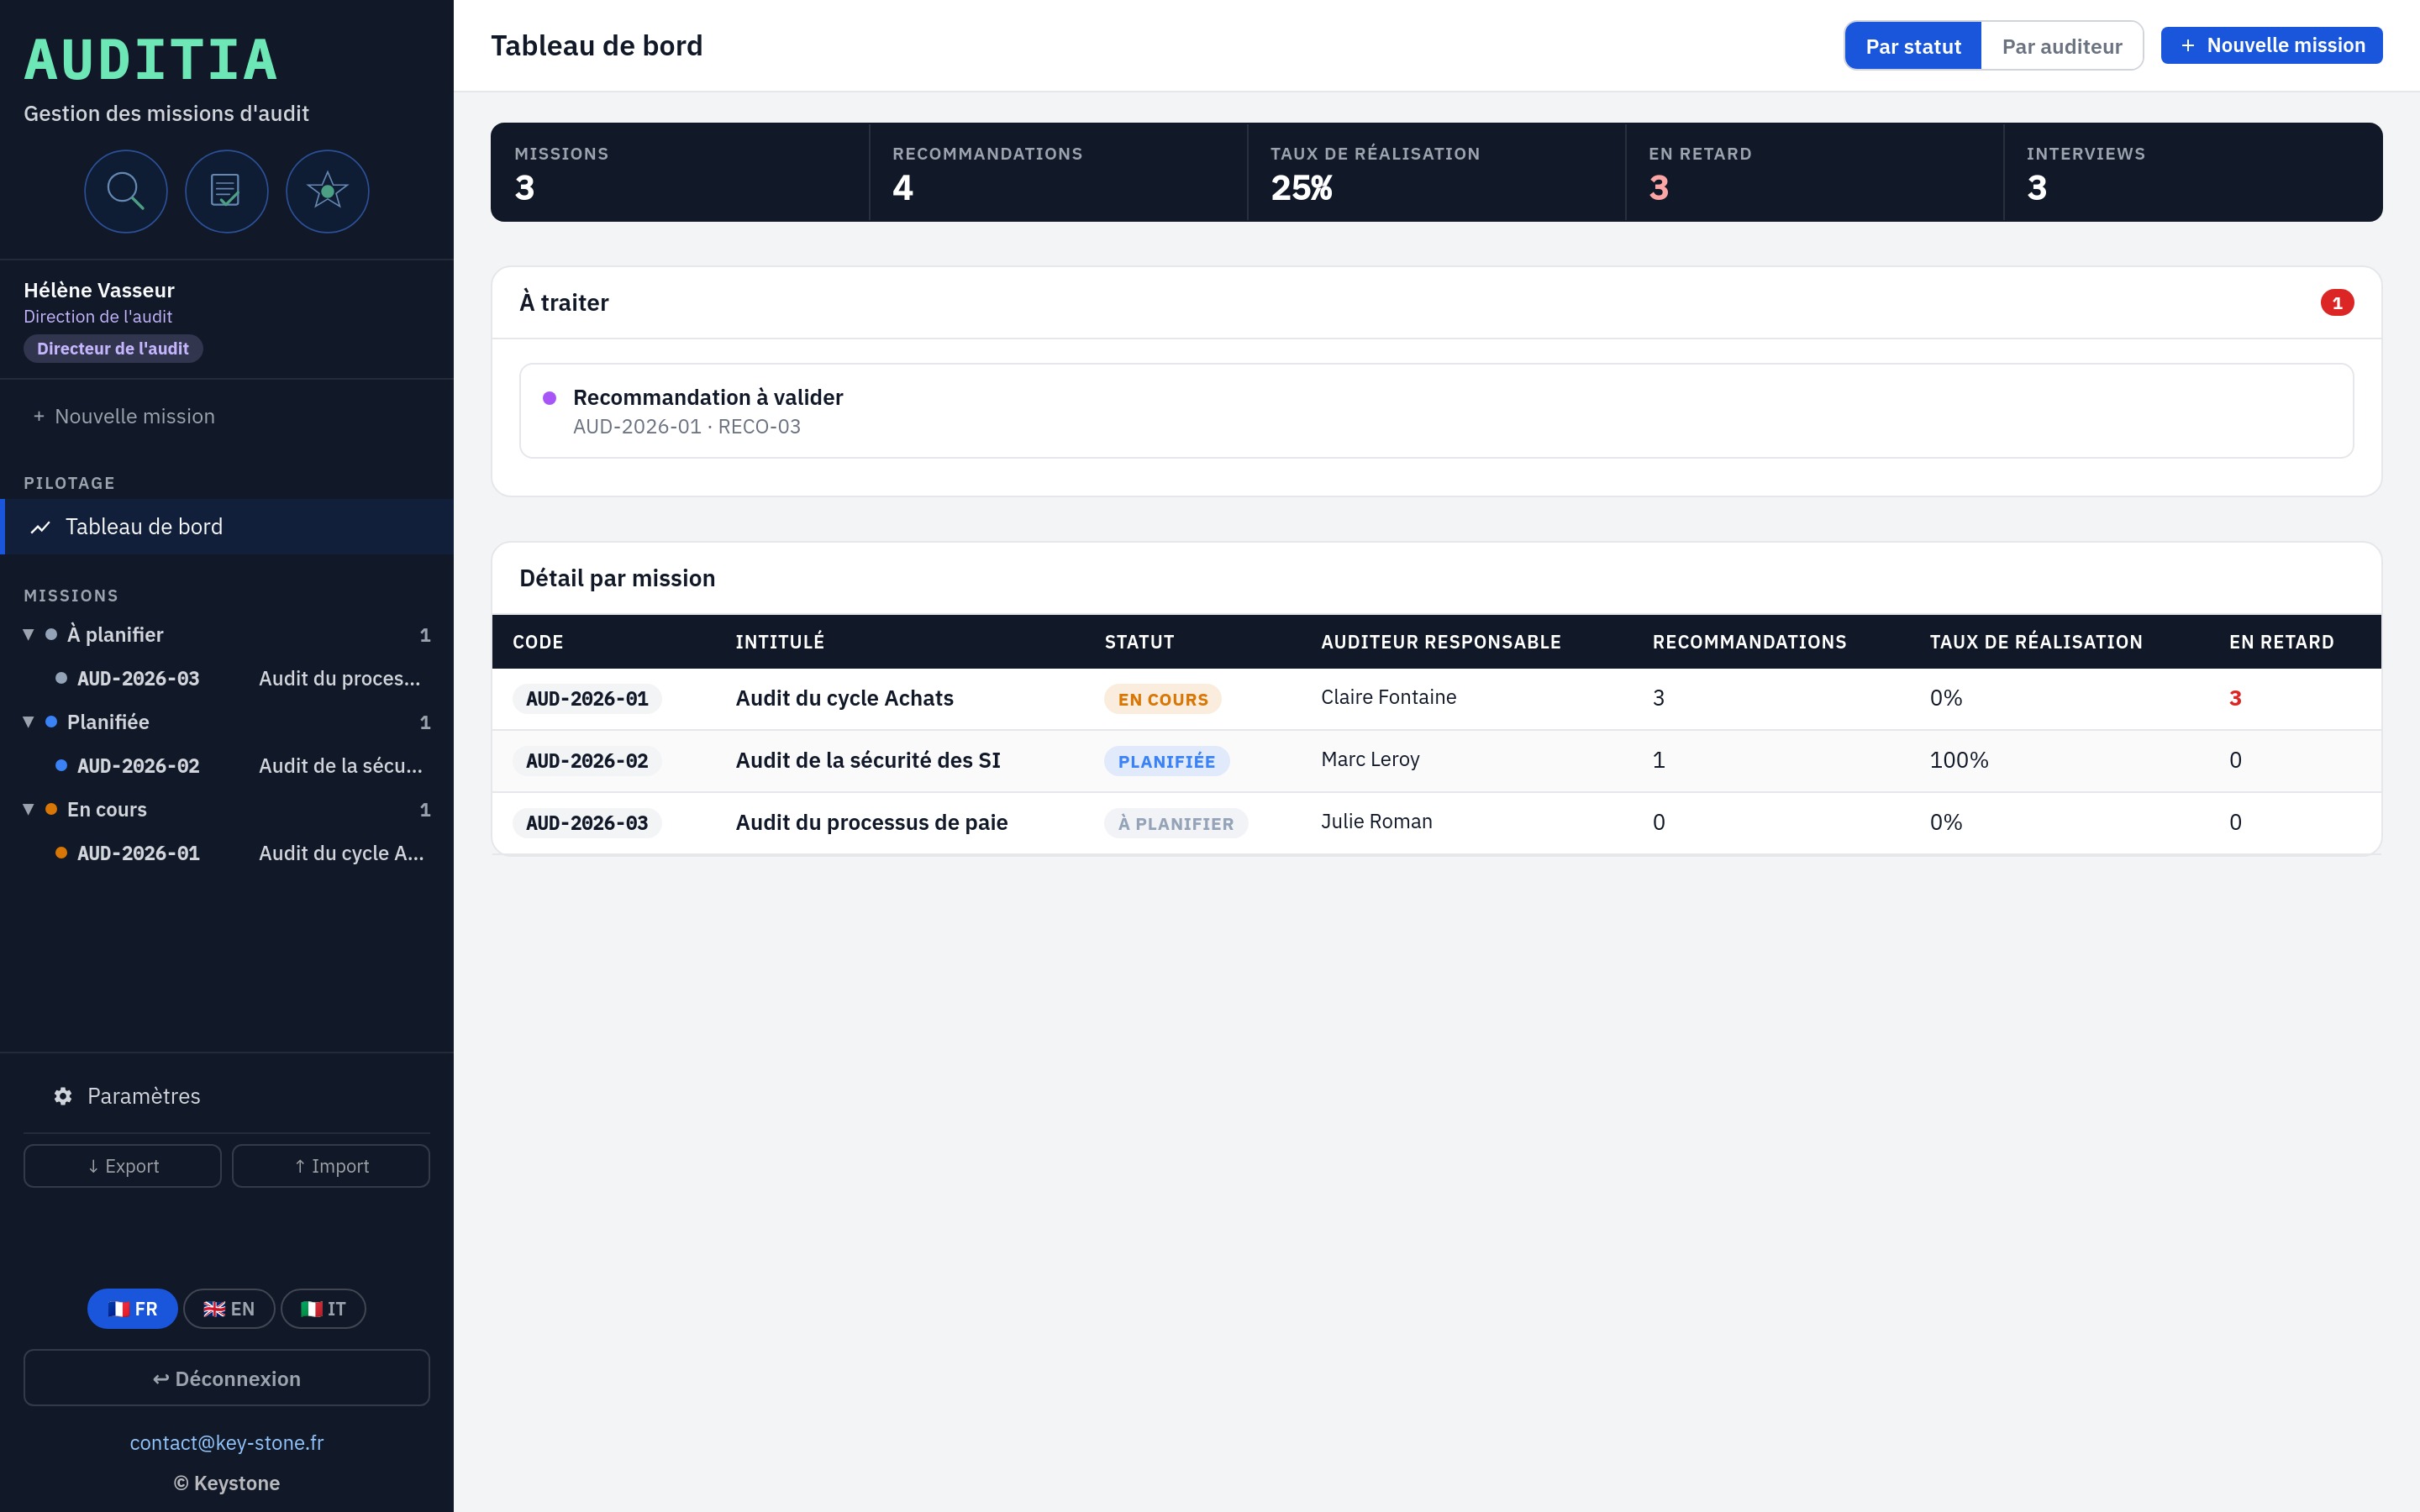
Task: Open AUD-2026-03 in the sidebar tree
Action: pos(227,678)
